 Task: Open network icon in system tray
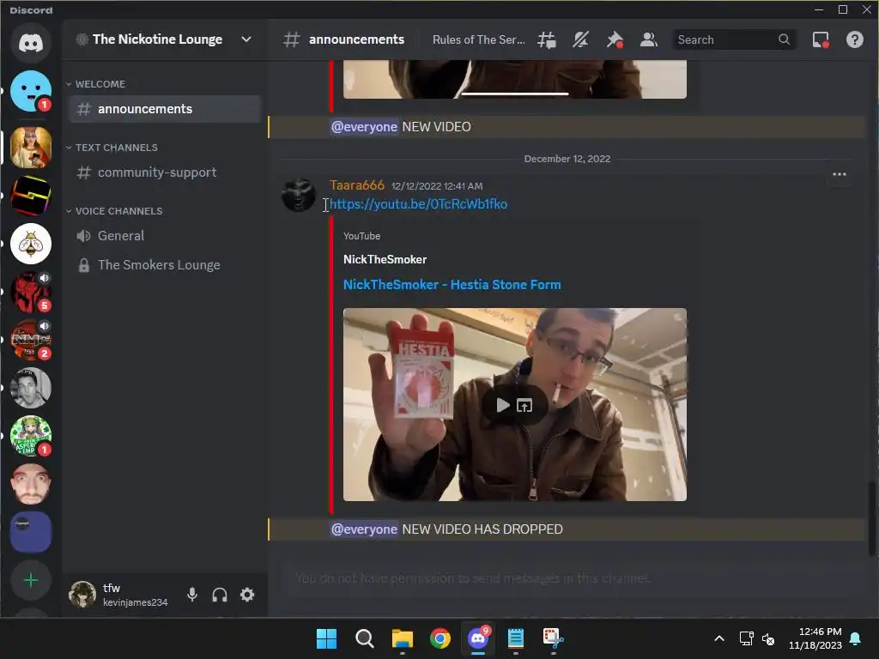746,638
